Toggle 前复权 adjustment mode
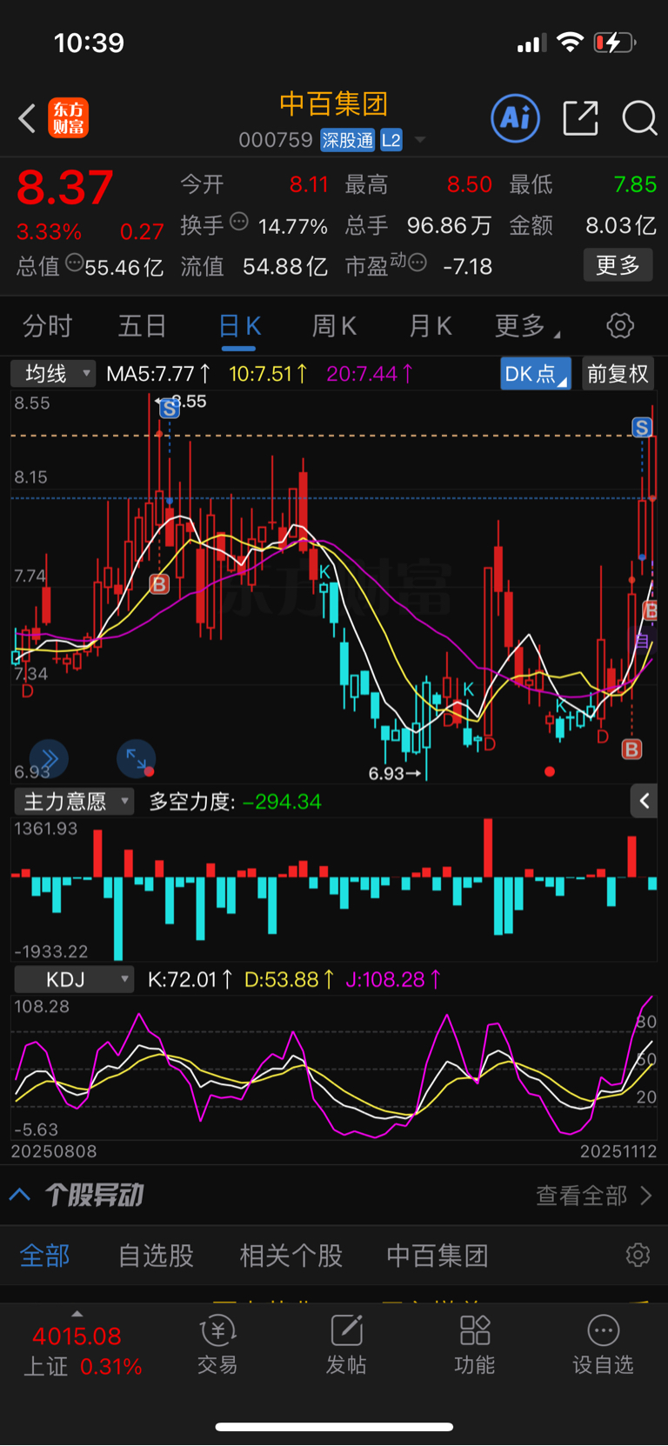Screen dimensions: 668x1446 click(x=618, y=374)
